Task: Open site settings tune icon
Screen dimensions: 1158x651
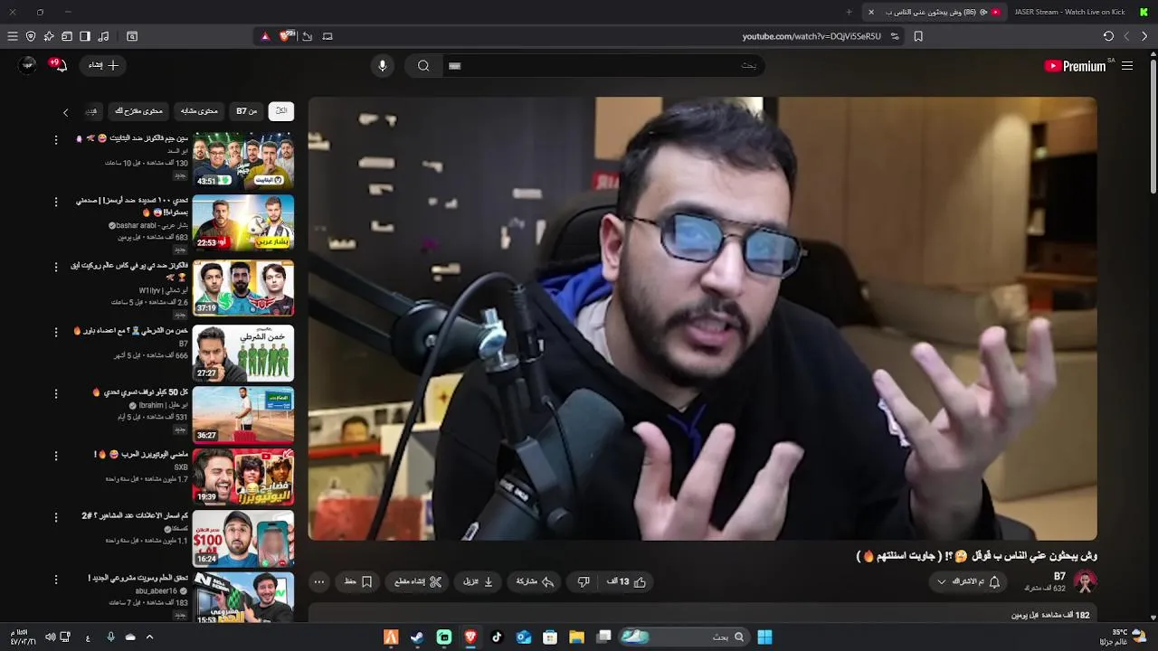Action: pyautogui.click(x=895, y=36)
